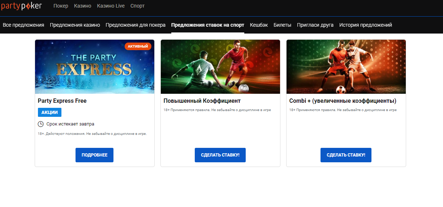The width and height of the screenshot is (443, 207).
Task: Switch to Все предложения tab
Action: (x=23, y=25)
